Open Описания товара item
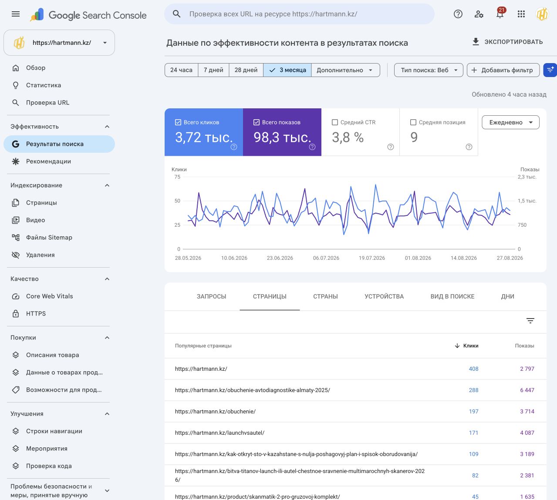The width and height of the screenshot is (557, 500). click(x=59, y=355)
